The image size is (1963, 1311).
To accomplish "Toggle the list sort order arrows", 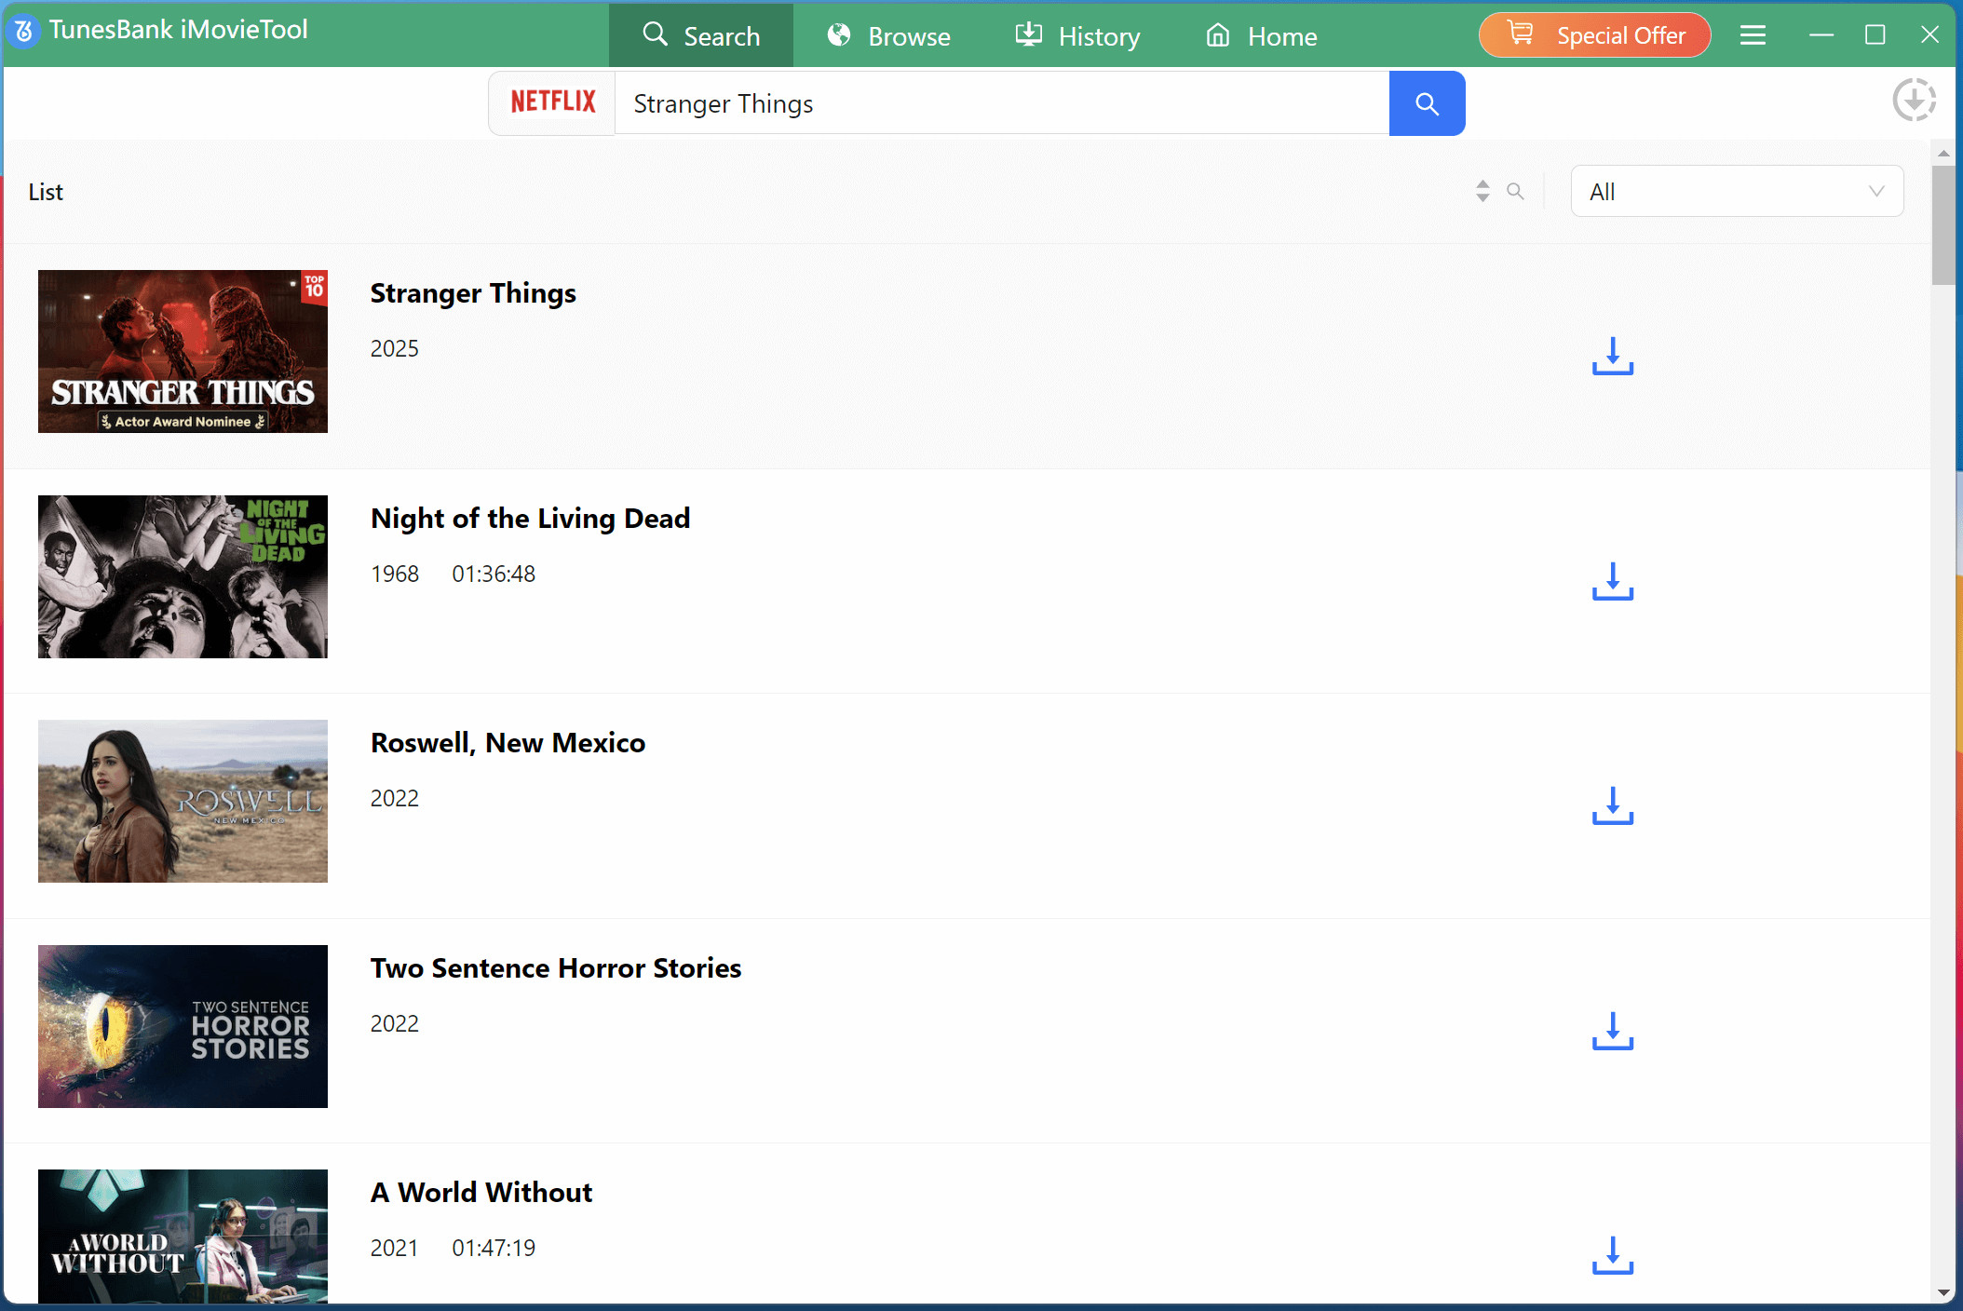I will [1482, 192].
